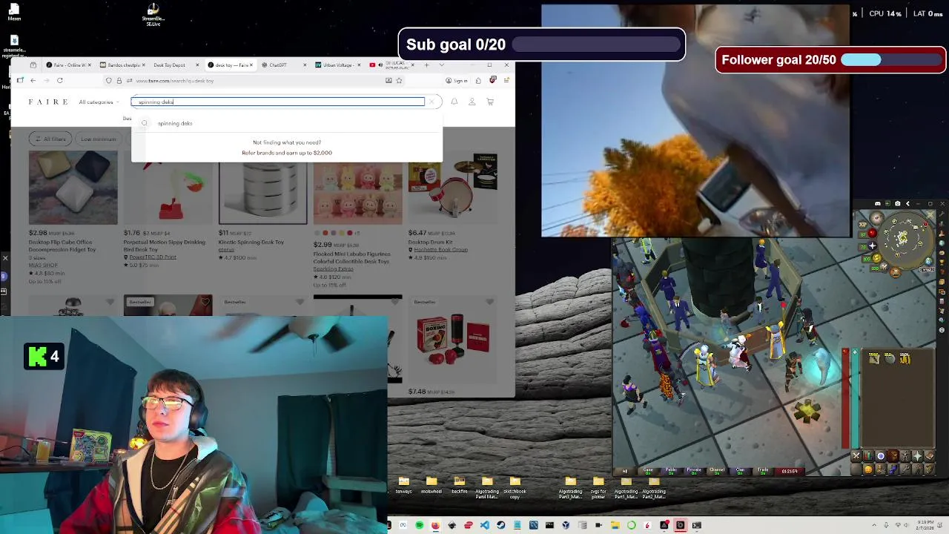Open Discord icon in RuneLite title bar

coord(878,203)
